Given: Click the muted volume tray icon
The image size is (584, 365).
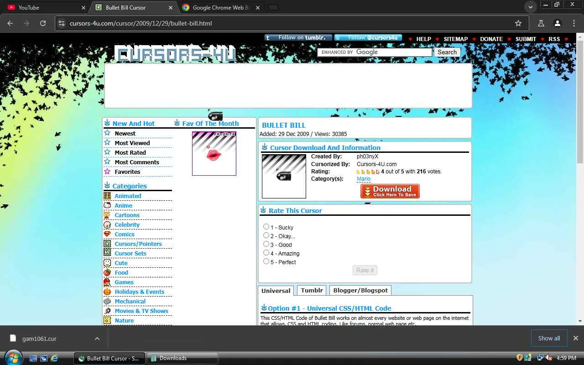Looking at the screenshot, I should (x=549, y=358).
